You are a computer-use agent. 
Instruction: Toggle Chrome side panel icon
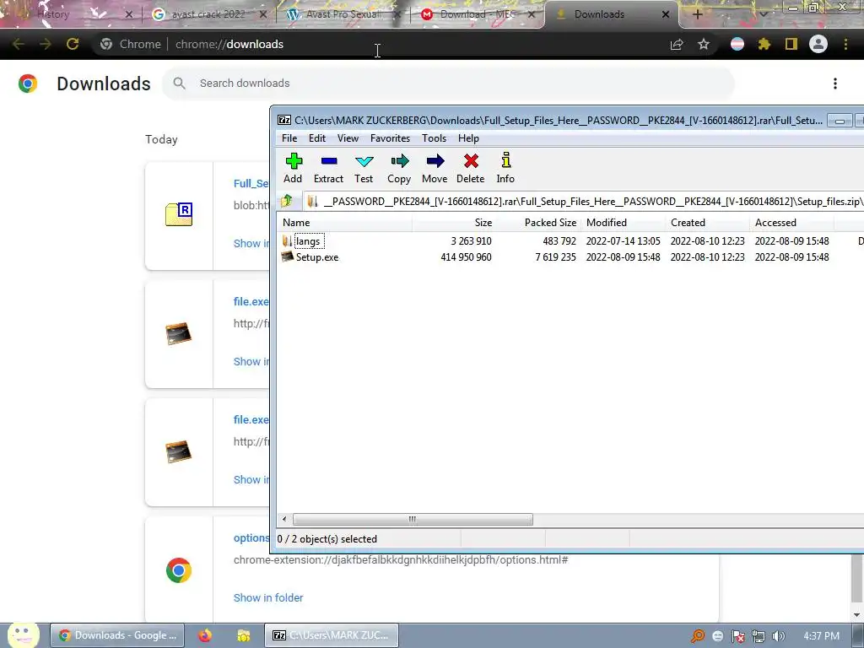791,45
